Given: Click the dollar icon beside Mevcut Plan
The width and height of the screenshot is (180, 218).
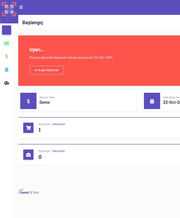Looking at the screenshot, I should coord(28,101).
